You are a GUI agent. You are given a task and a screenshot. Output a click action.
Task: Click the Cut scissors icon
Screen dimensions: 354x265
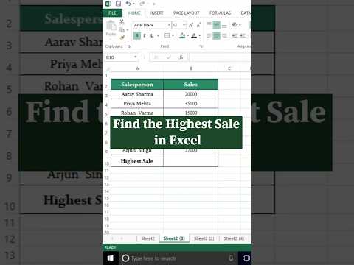click(122, 22)
